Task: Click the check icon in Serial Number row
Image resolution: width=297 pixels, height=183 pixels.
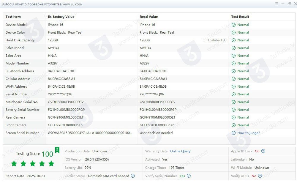Action: (x=233, y=94)
